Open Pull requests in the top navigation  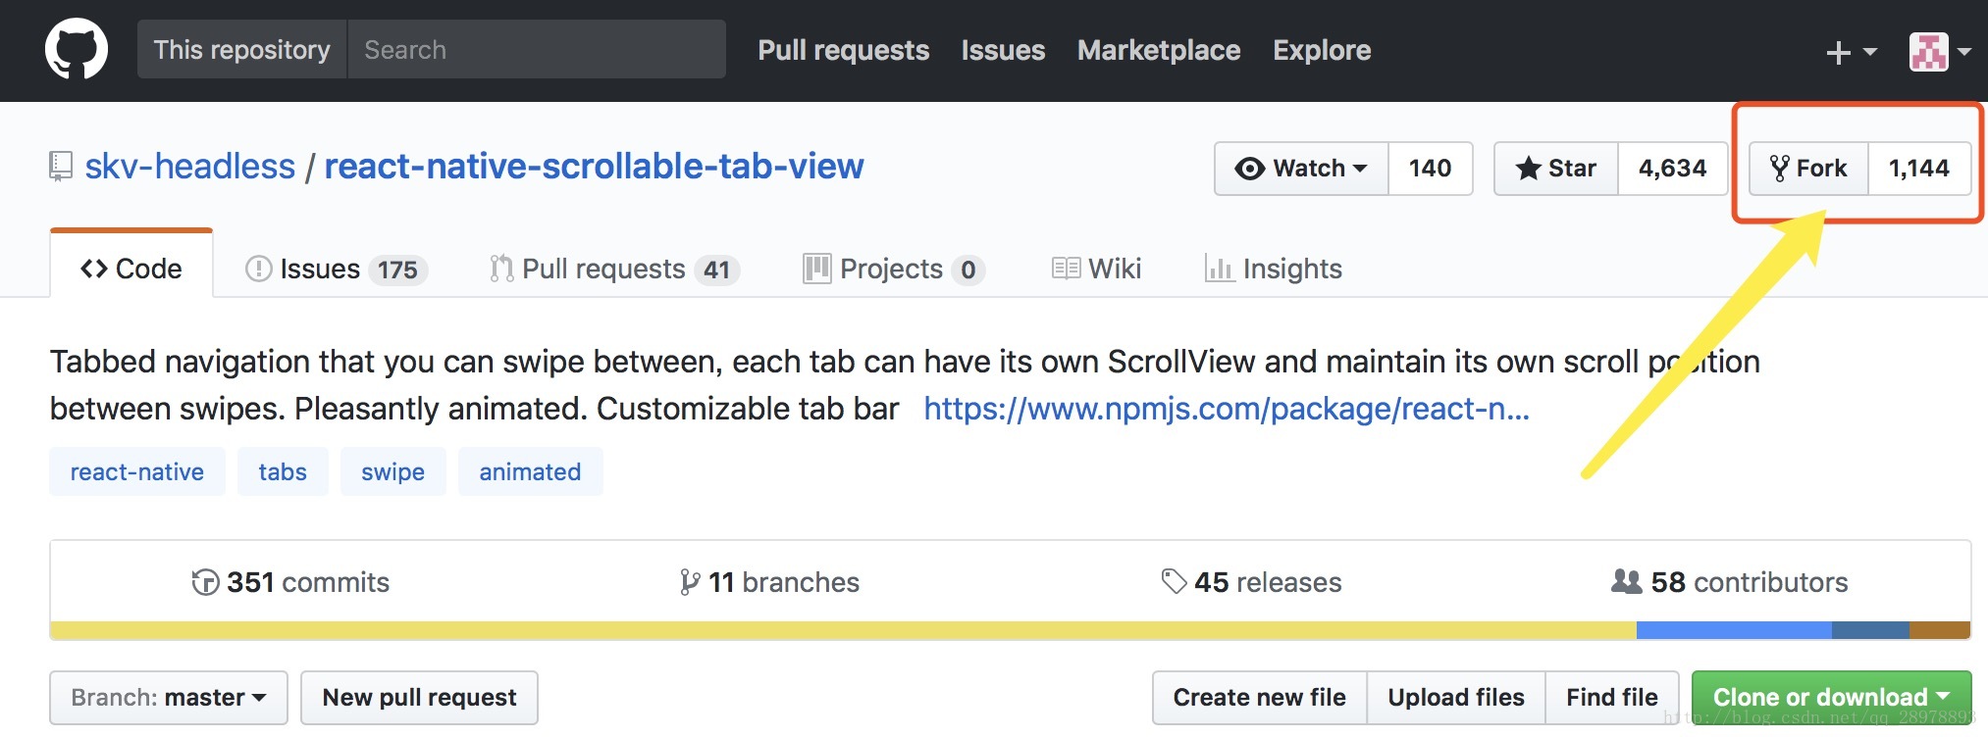coord(844,50)
